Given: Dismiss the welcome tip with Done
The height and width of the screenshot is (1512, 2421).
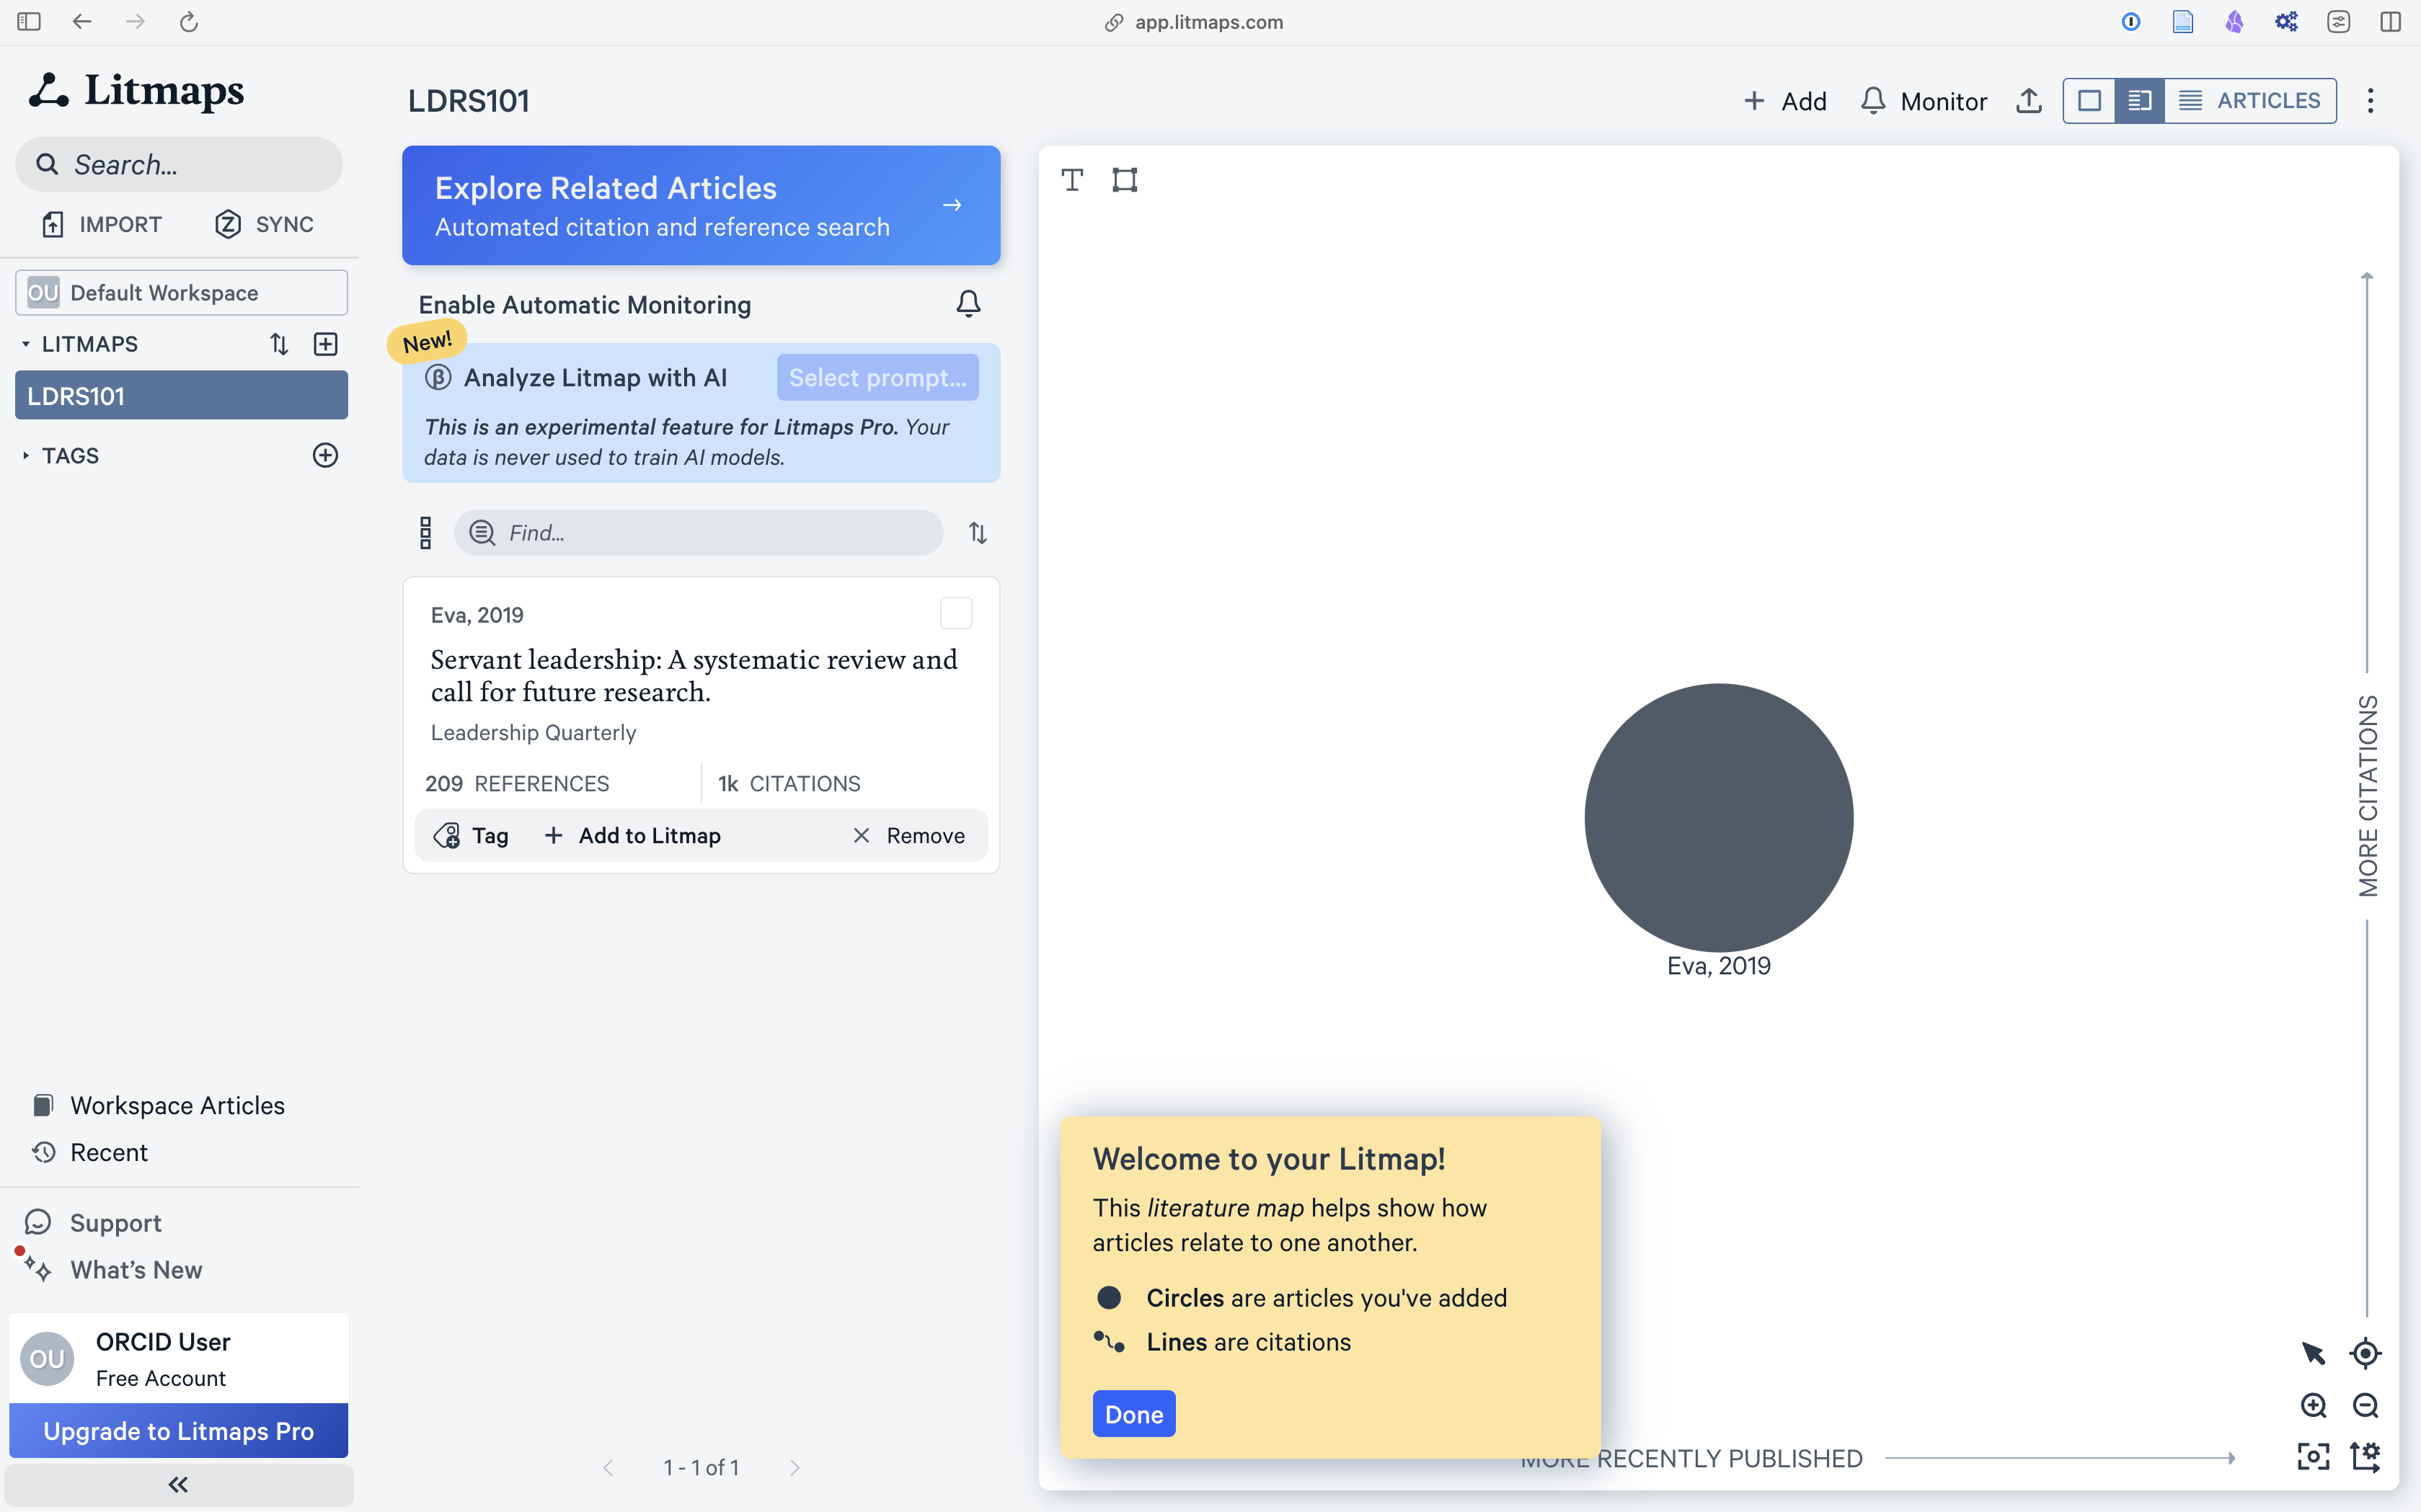Looking at the screenshot, I should [x=1133, y=1414].
